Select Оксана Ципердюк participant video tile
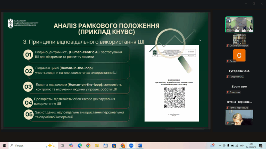The image size is (266, 149). click(239, 40)
